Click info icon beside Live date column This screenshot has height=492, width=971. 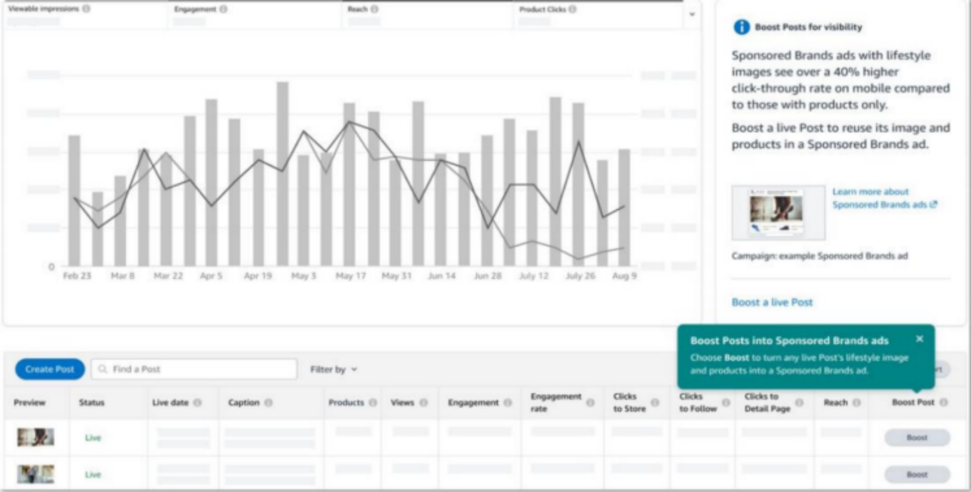pos(197,403)
